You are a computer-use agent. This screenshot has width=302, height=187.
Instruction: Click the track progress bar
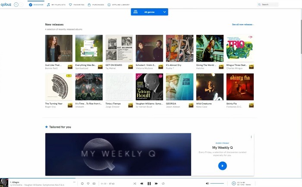coord(151,178)
